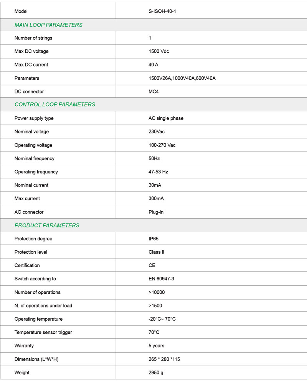Select the EN 60947-3 standard value
Image resolution: width=307 pixels, height=381 pixels.
click(161, 279)
